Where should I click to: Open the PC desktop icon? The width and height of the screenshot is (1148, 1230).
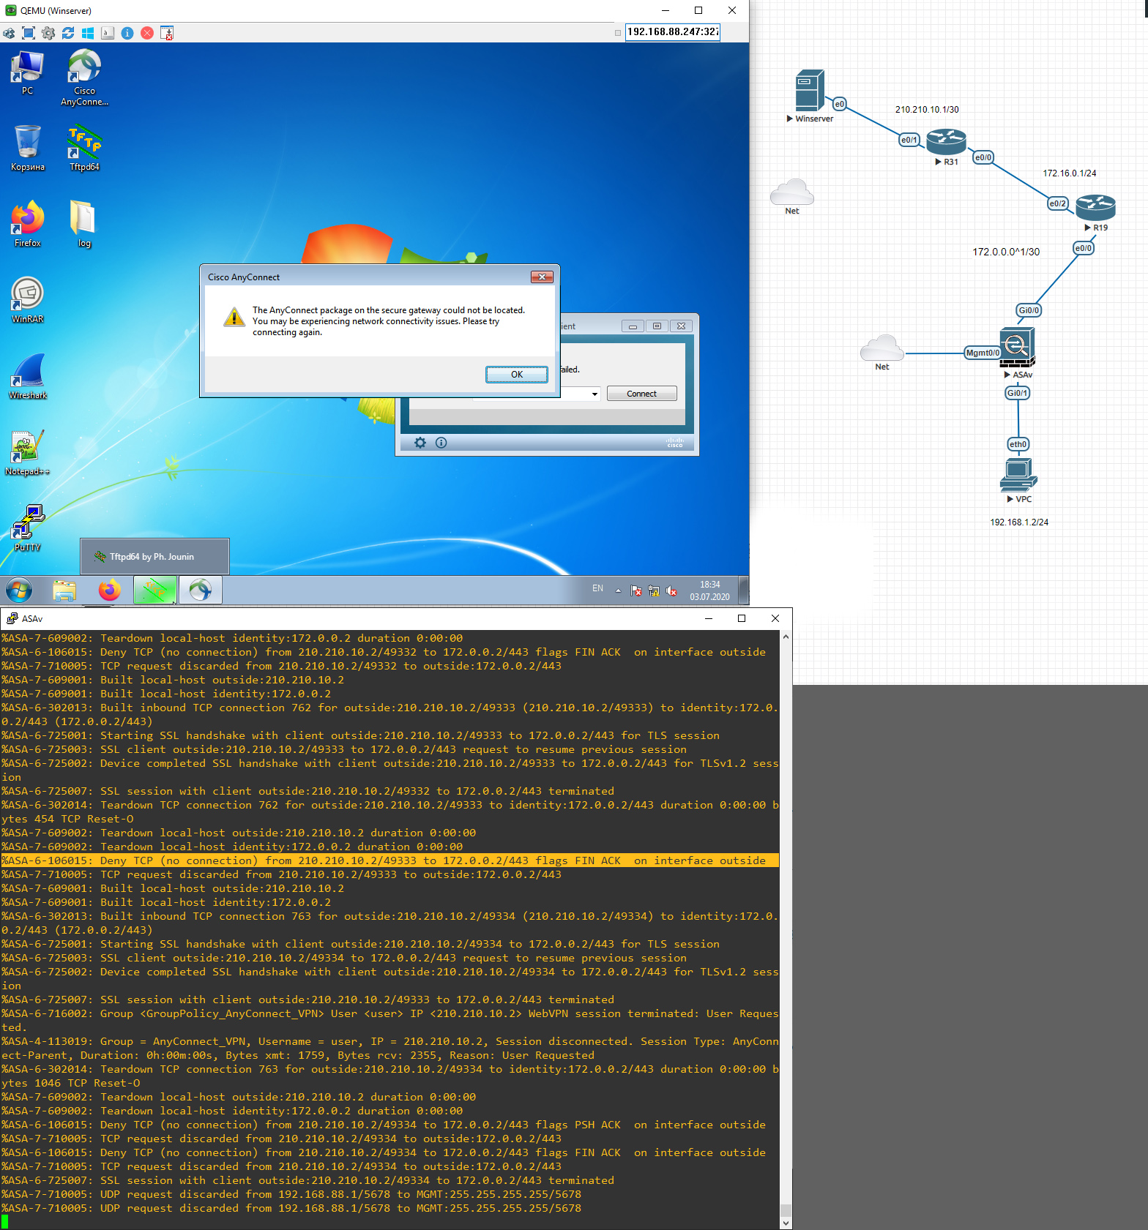pos(27,72)
